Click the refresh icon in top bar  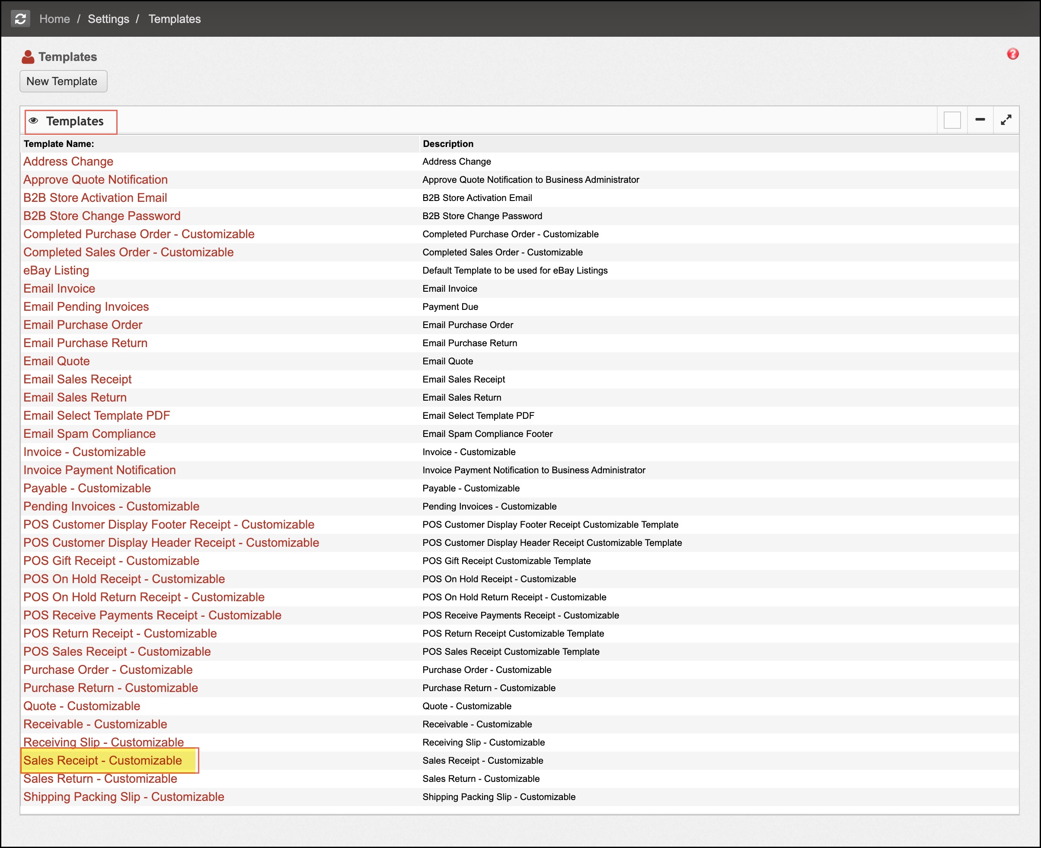pyautogui.click(x=20, y=19)
